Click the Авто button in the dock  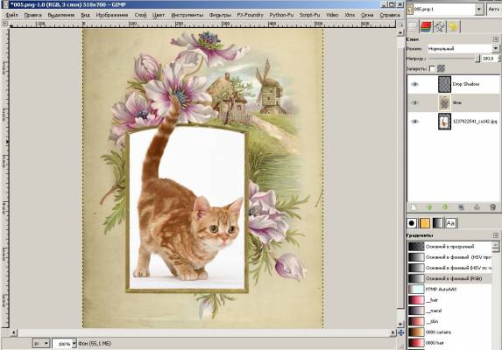coord(494,10)
